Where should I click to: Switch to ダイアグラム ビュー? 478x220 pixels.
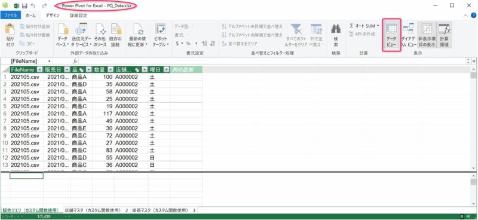[x=408, y=35]
